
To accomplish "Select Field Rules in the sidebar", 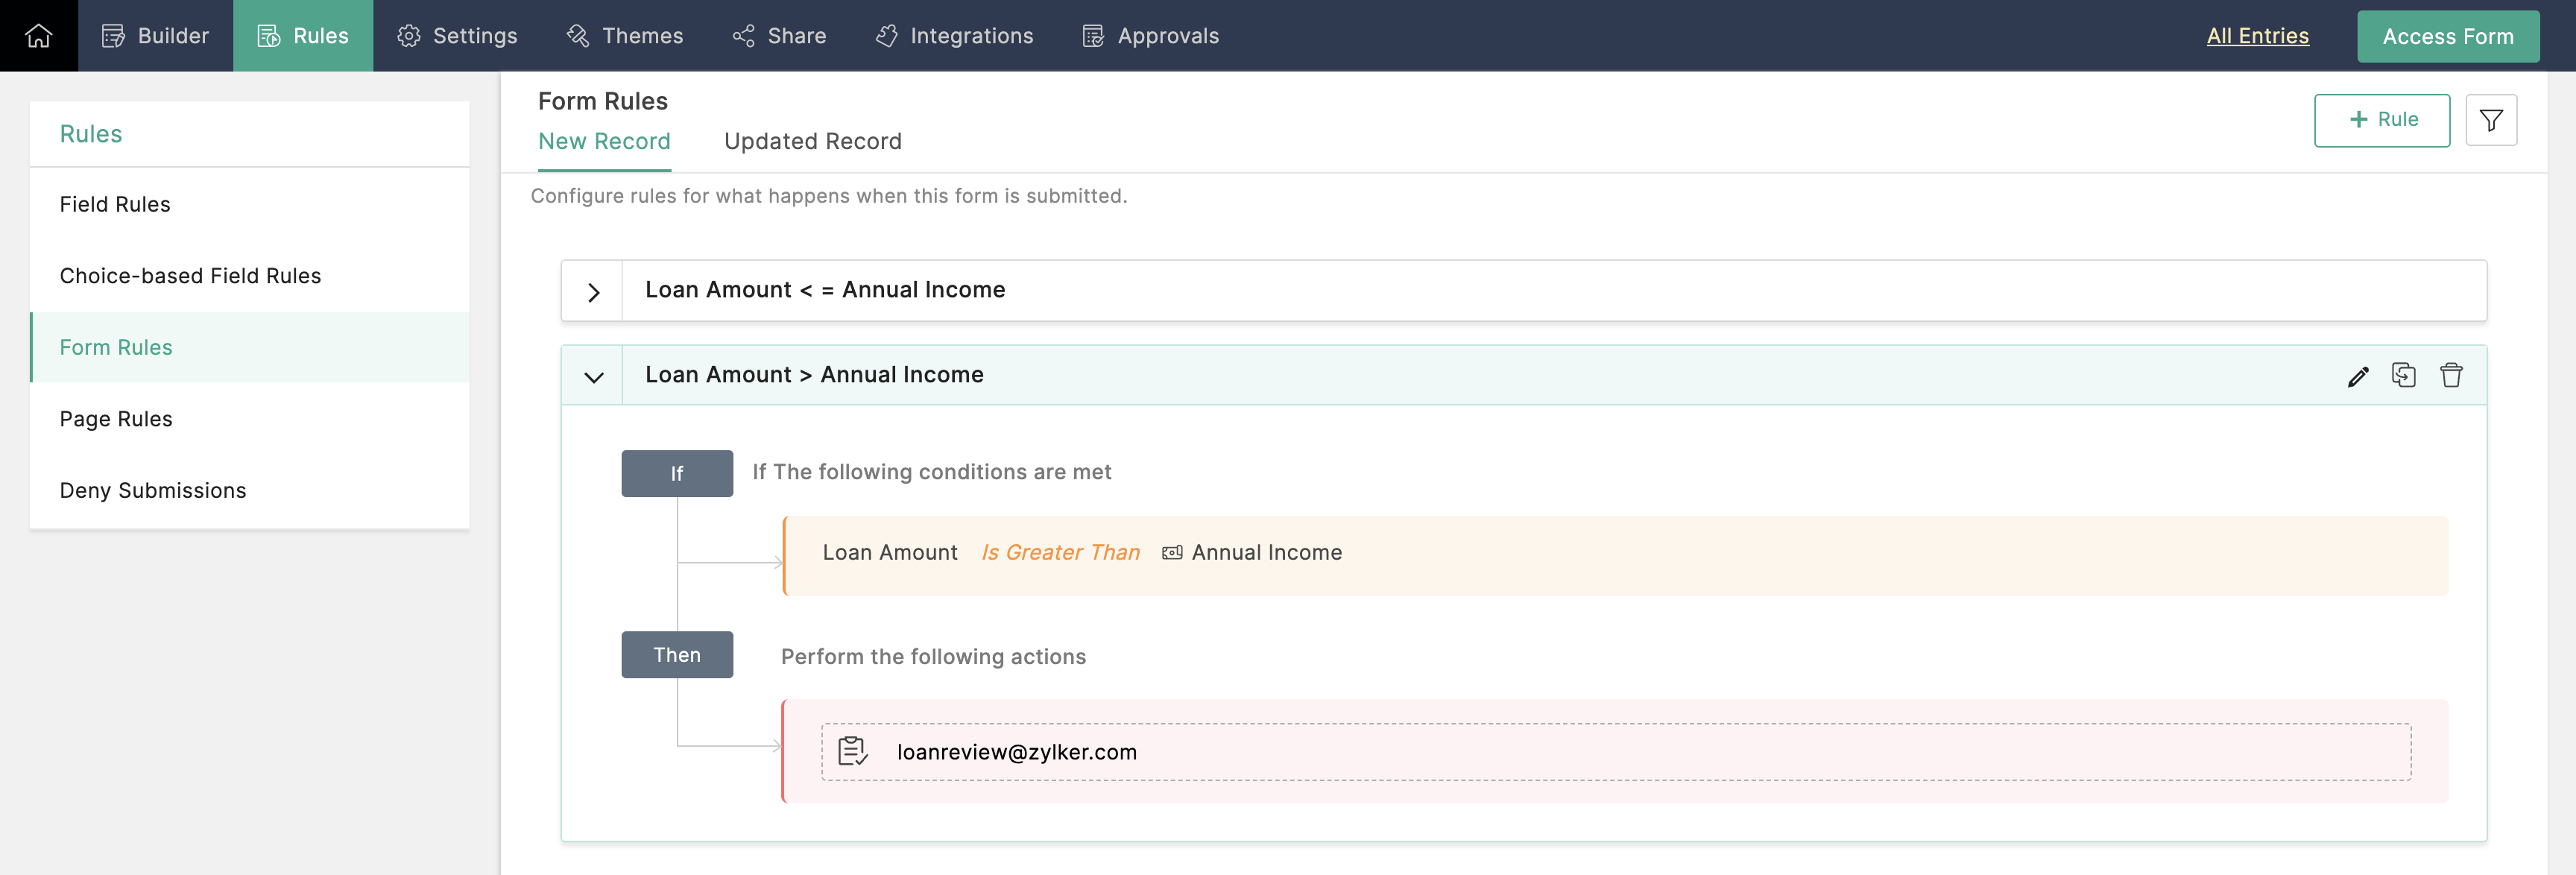I will (115, 204).
